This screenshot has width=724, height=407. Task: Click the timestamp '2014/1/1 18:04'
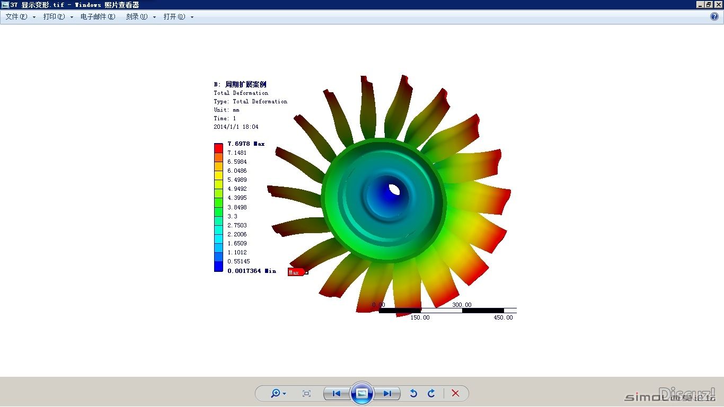(x=236, y=127)
